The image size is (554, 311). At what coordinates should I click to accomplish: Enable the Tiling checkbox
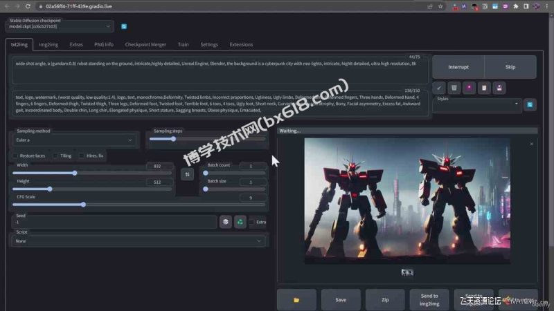click(55, 156)
